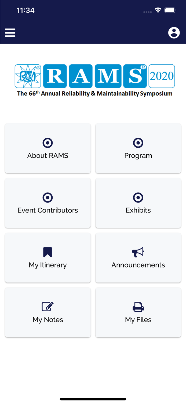Tap the Exhibits target icon
186x404 pixels.
point(138,197)
